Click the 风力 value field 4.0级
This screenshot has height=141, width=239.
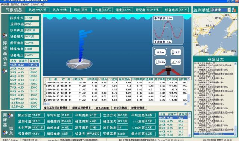coord(65,10)
